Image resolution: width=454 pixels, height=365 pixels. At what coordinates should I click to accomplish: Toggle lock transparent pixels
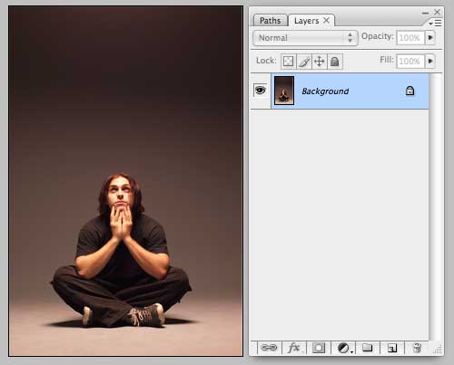[288, 62]
